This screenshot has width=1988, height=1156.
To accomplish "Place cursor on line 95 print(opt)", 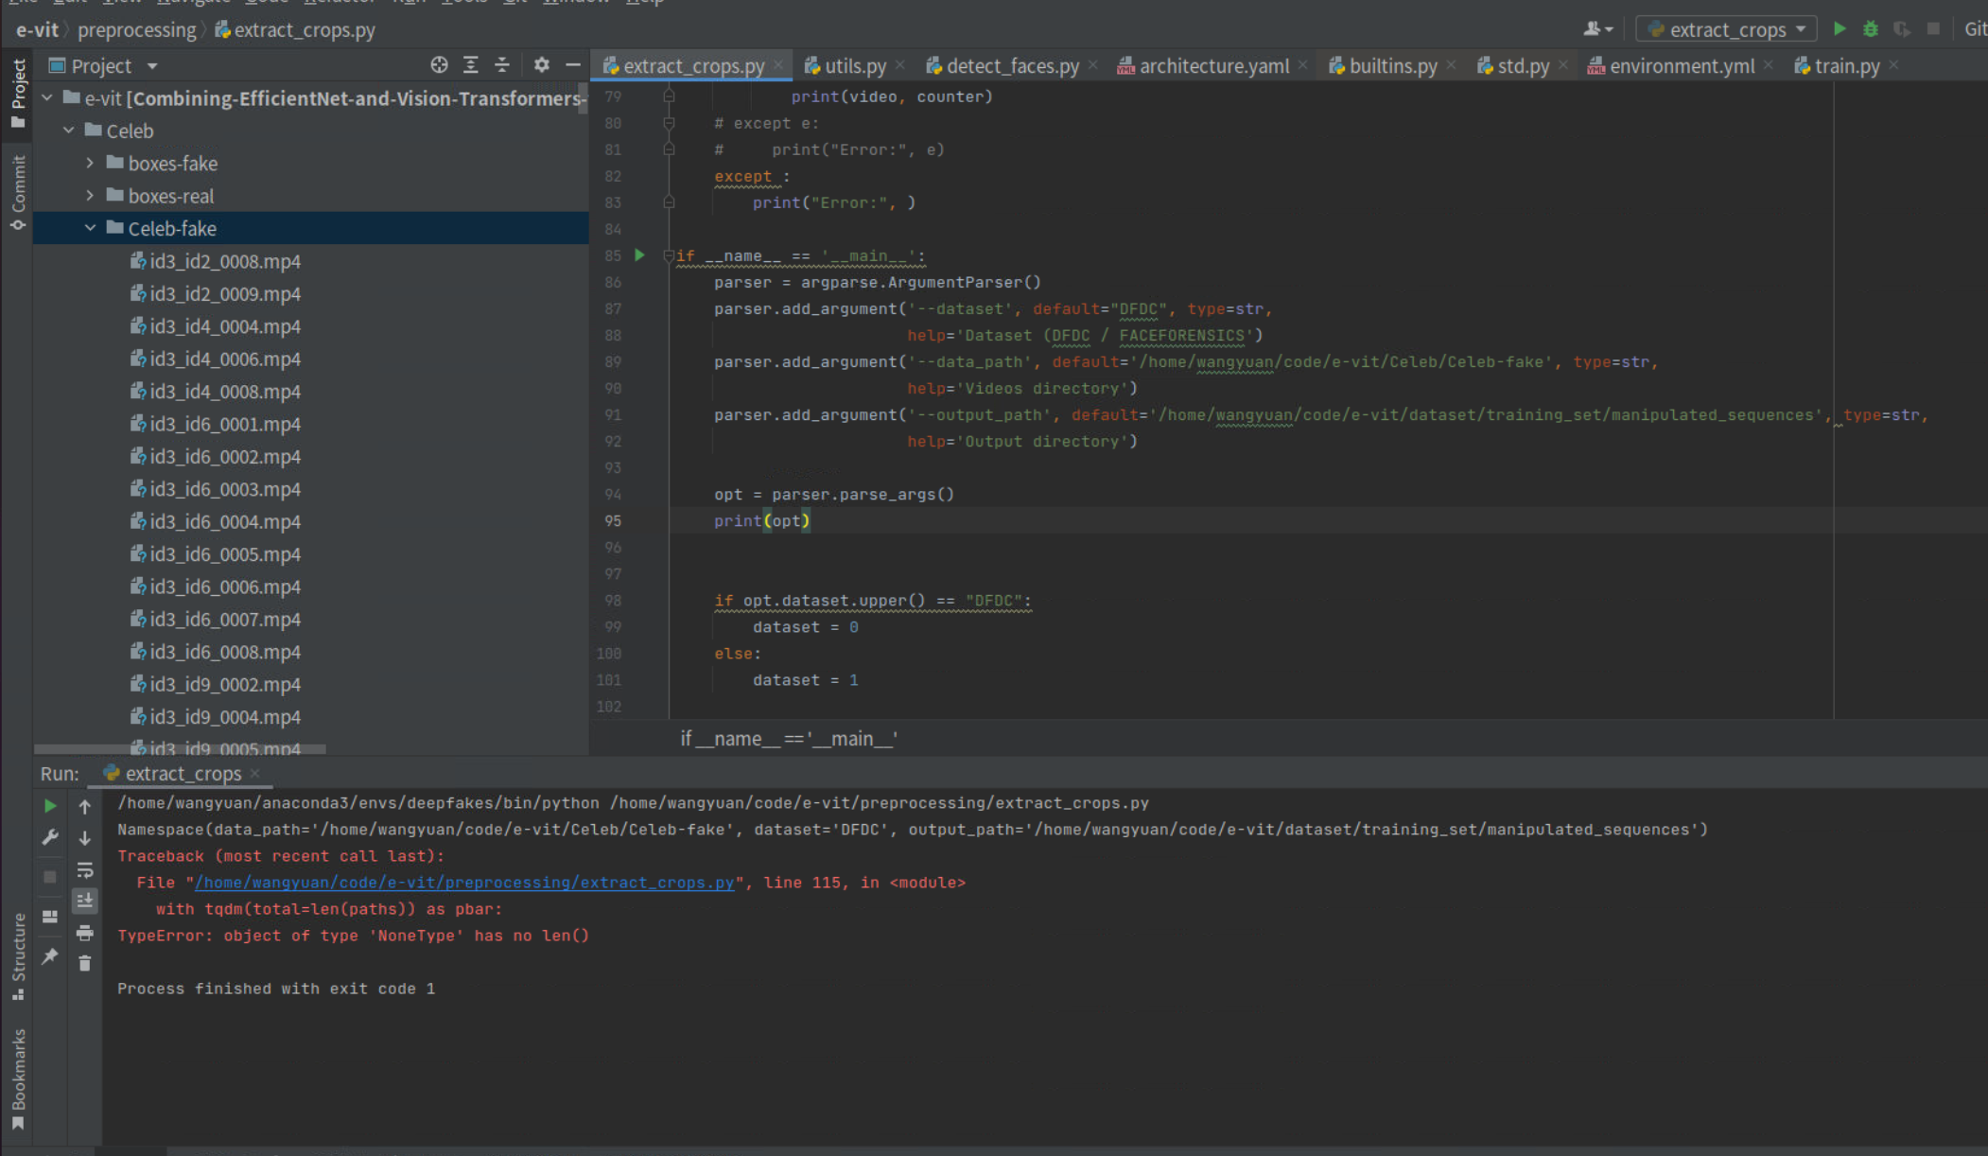I will (762, 521).
